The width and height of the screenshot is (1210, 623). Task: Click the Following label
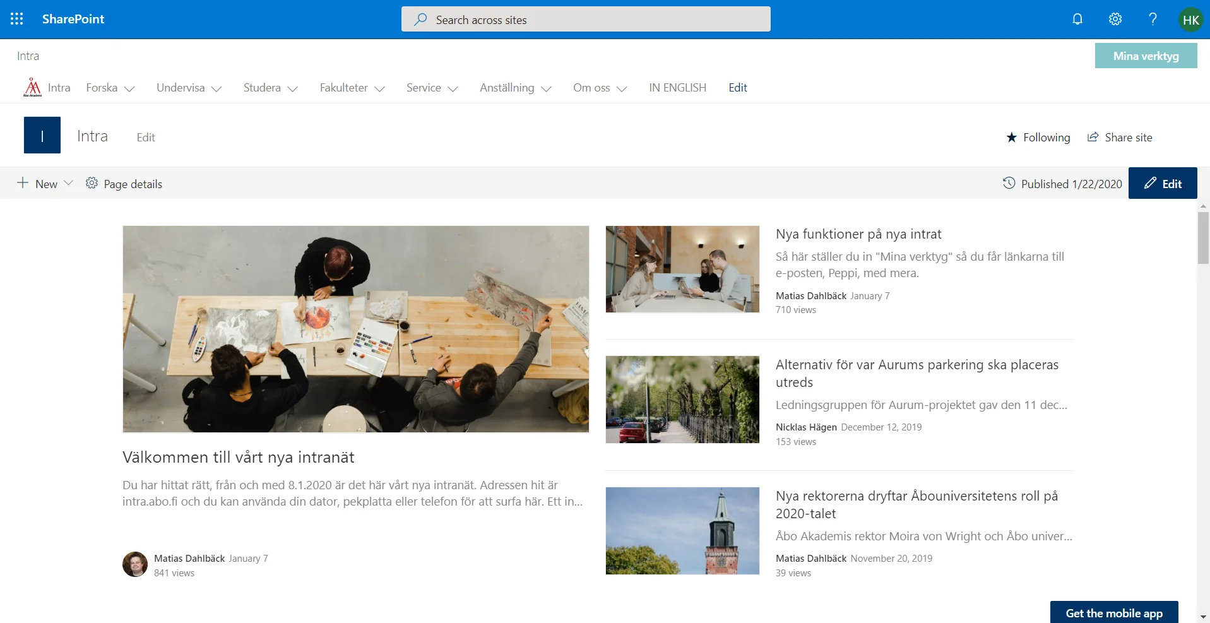click(x=1047, y=137)
